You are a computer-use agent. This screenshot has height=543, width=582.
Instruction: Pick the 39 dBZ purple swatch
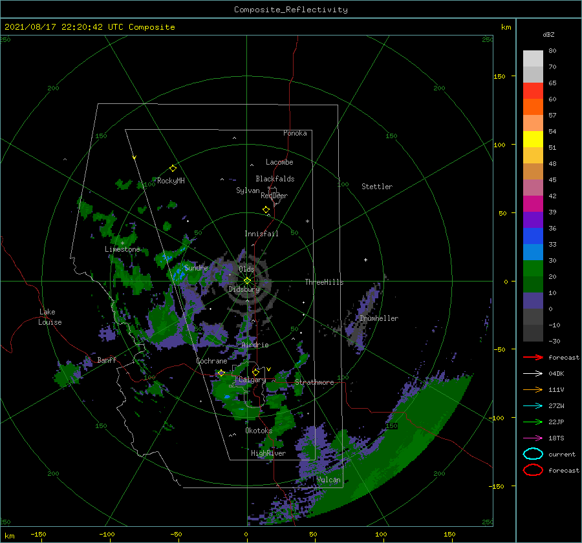click(533, 220)
